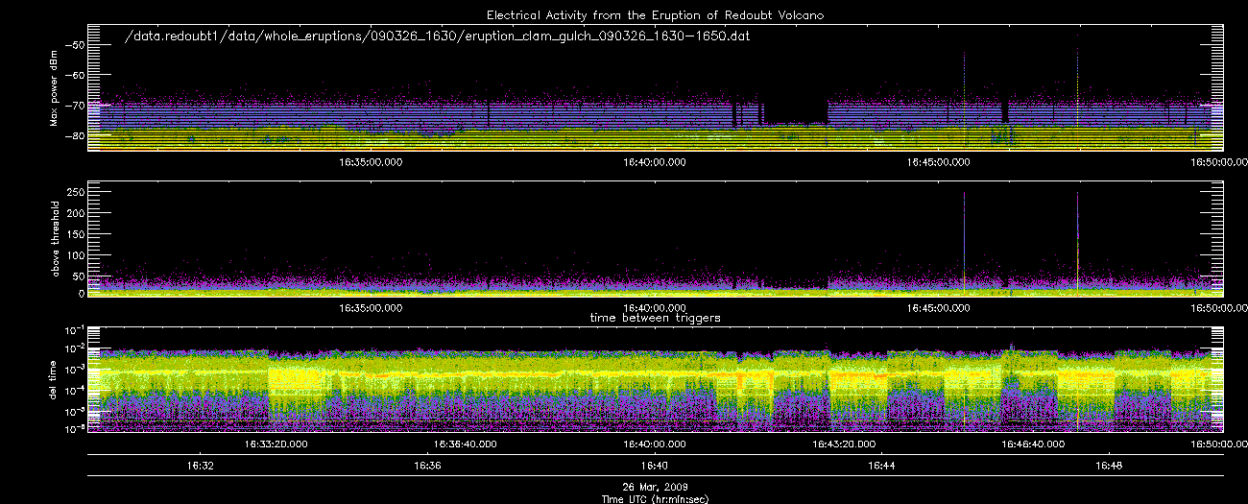Click the 16:44 label on bottom time axis
This screenshot has width=1248, height=504.
pyautogui.click(x=882, y=466)
